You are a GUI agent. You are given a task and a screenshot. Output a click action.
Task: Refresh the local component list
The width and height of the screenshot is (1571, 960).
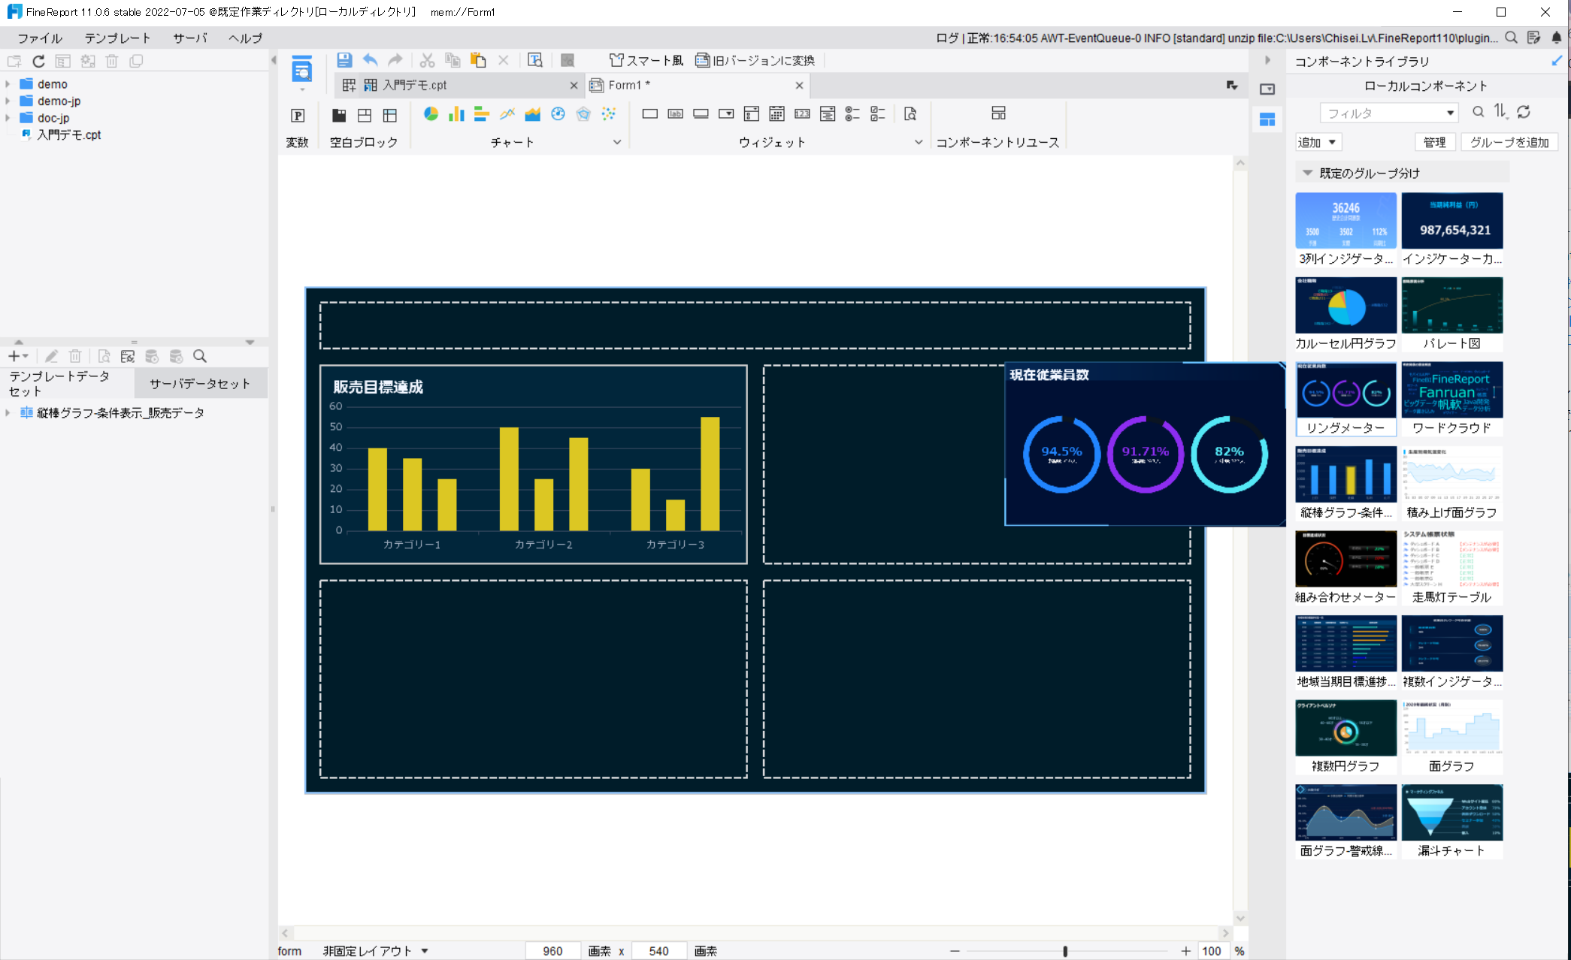1524,112
